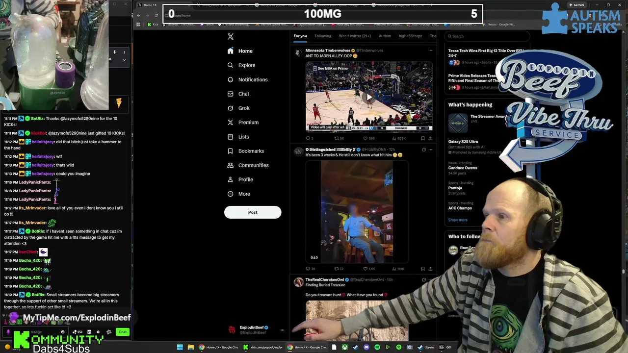
Task: Open emoji picker in Kick chat
Action: coord(62,332)
